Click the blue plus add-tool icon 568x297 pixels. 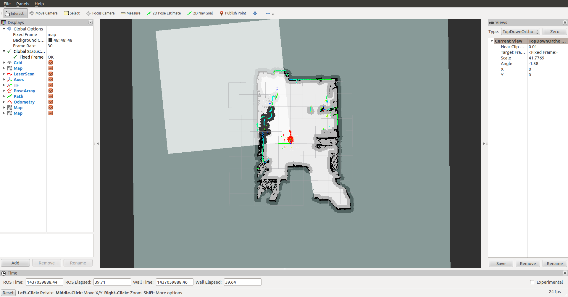pos(255,13)
